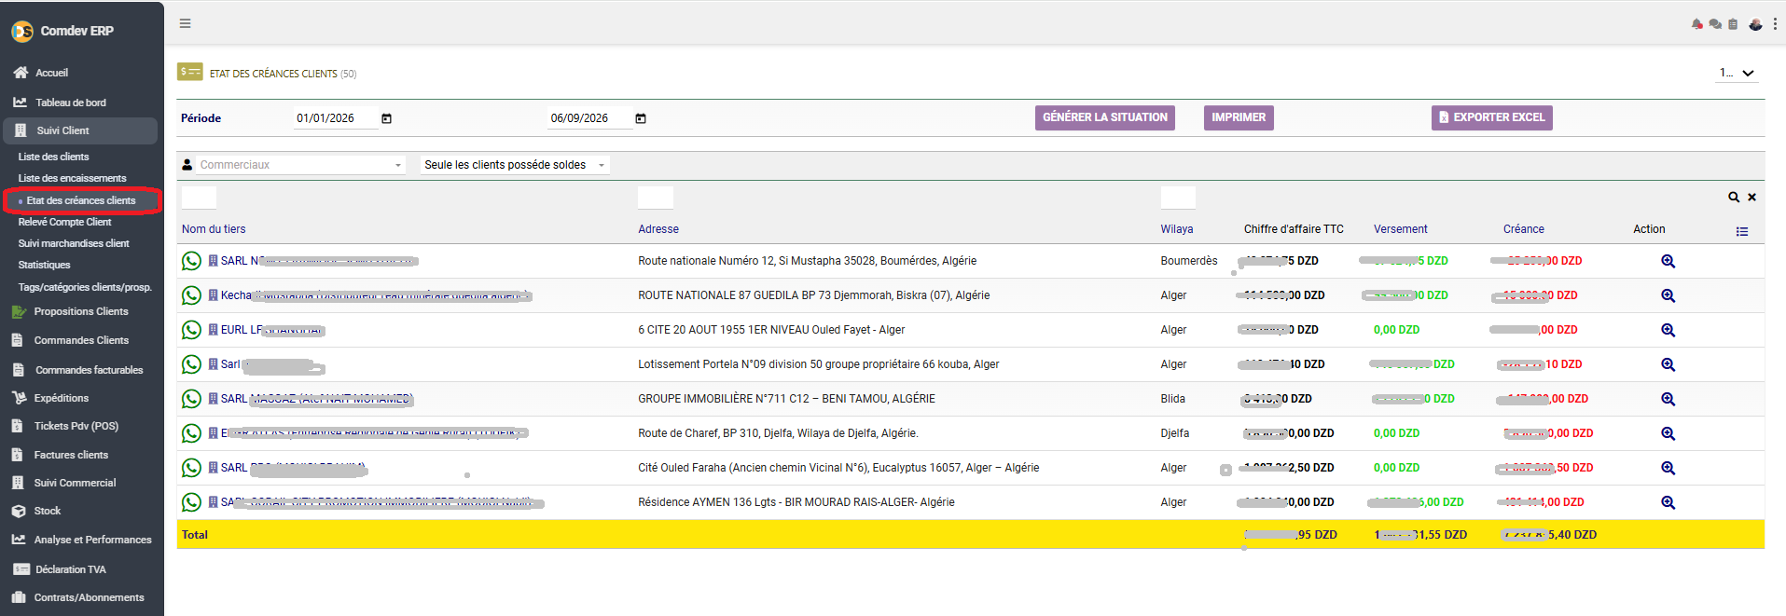Open Factures clients

click(71, 455)
